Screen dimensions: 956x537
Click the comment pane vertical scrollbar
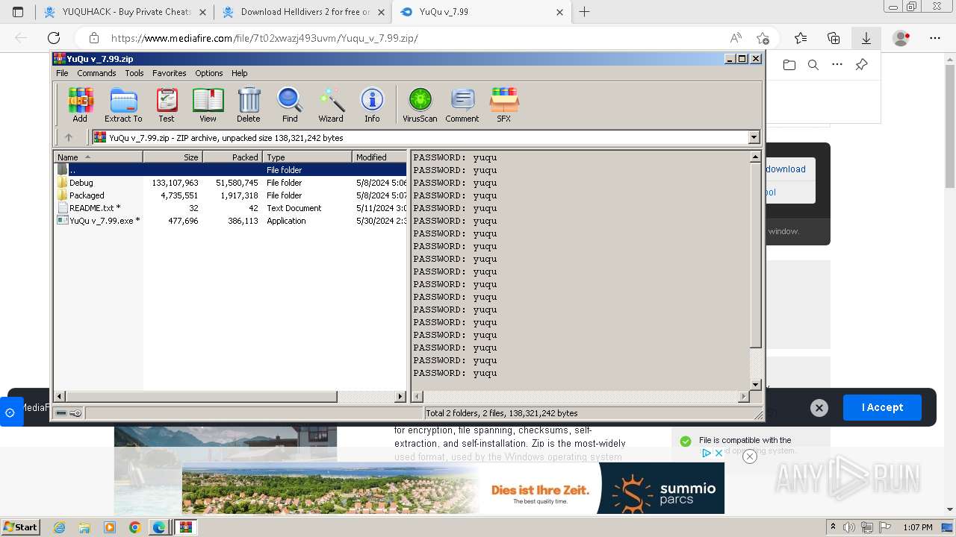(x=755, y=271)
